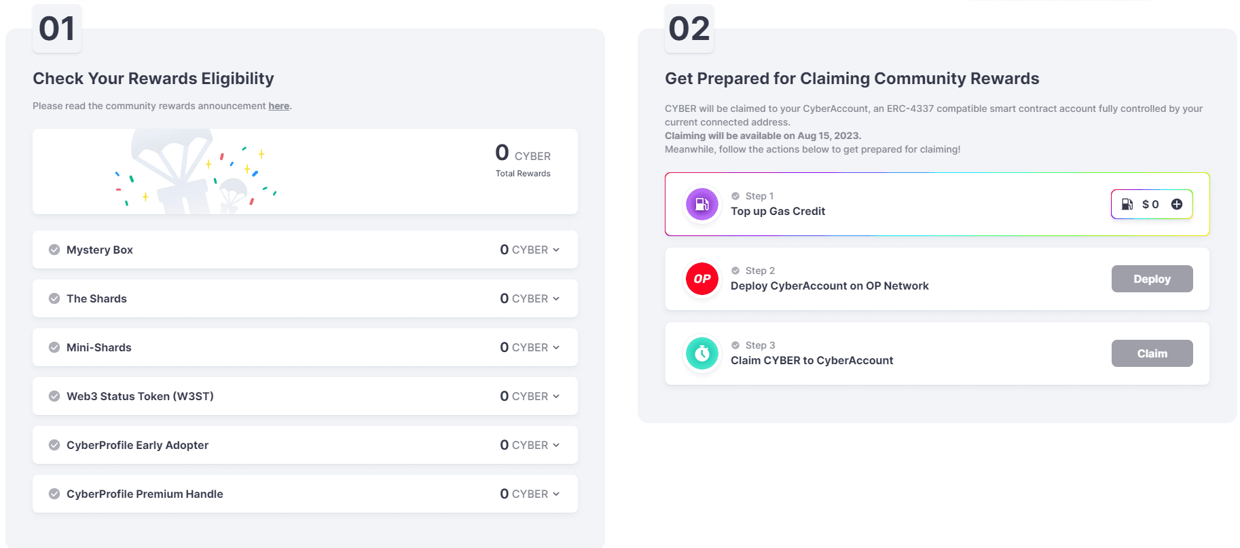Viewport: 1240px width, 548px height.
Task: Click the purple gas pump icon in Step 1
Action: 701,204
